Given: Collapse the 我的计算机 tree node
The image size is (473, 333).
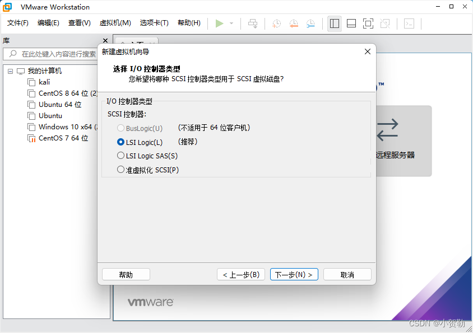Looking at the screenshot, I should pos(11,71).
